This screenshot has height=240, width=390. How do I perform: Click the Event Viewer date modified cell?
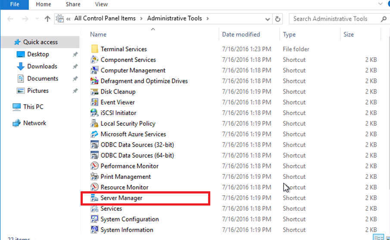coord(246,103)
